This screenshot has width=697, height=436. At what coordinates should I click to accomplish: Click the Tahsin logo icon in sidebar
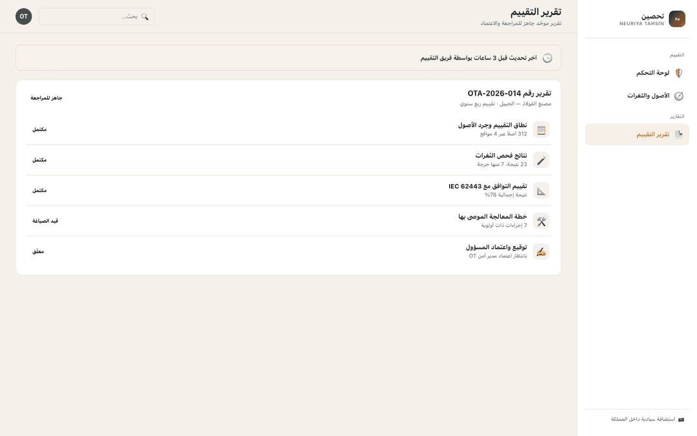[677, 19]
